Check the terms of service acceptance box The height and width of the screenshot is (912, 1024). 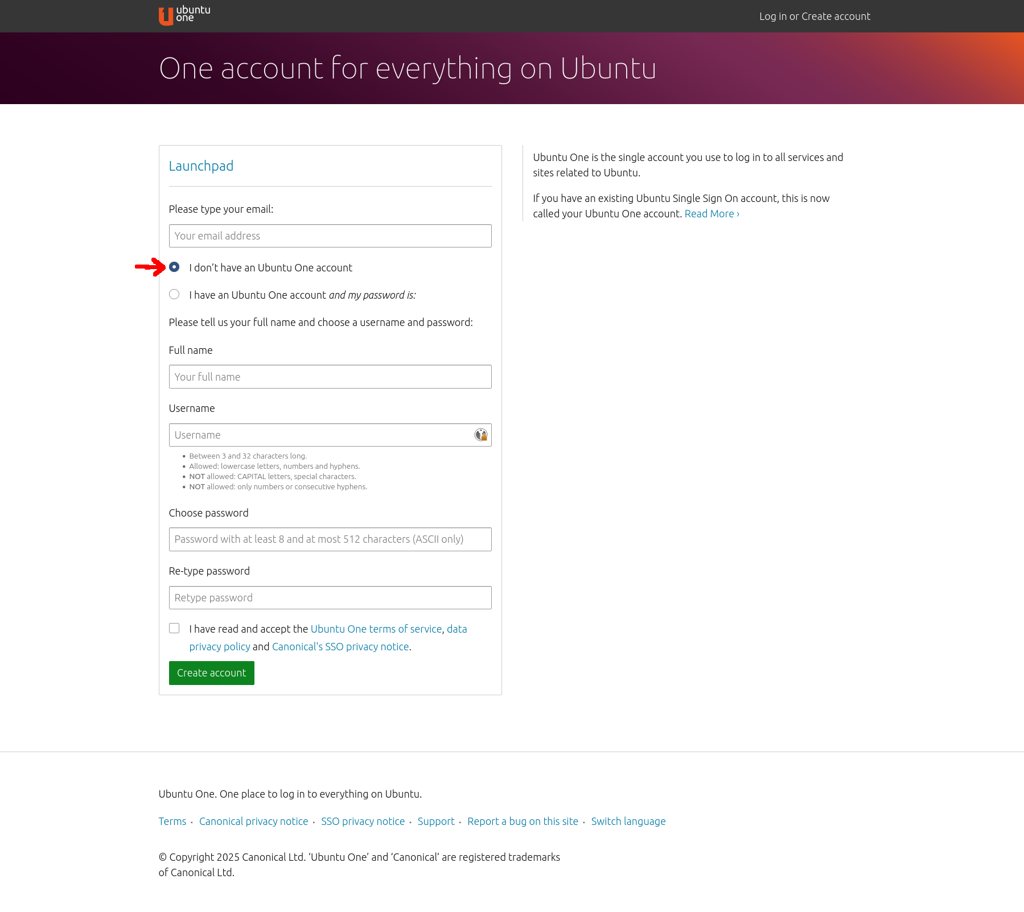pyautogui.click(x=174, y=629)
